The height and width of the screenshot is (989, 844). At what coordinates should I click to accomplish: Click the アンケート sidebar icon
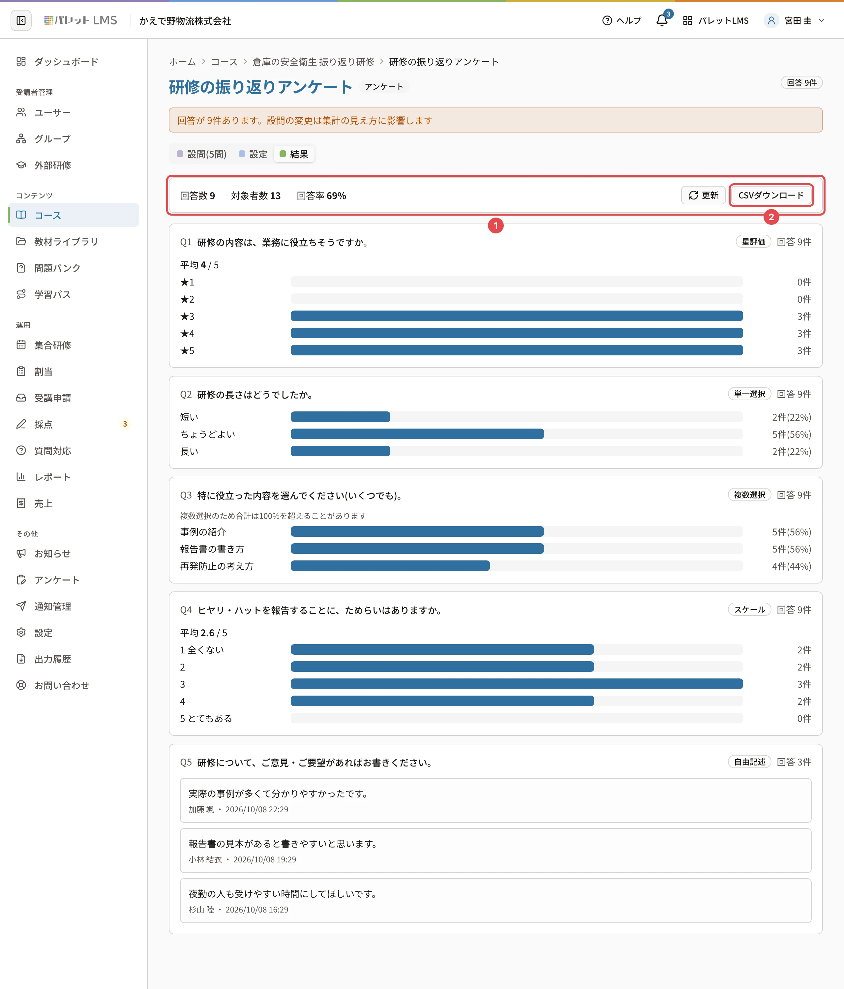click(21, 580)
